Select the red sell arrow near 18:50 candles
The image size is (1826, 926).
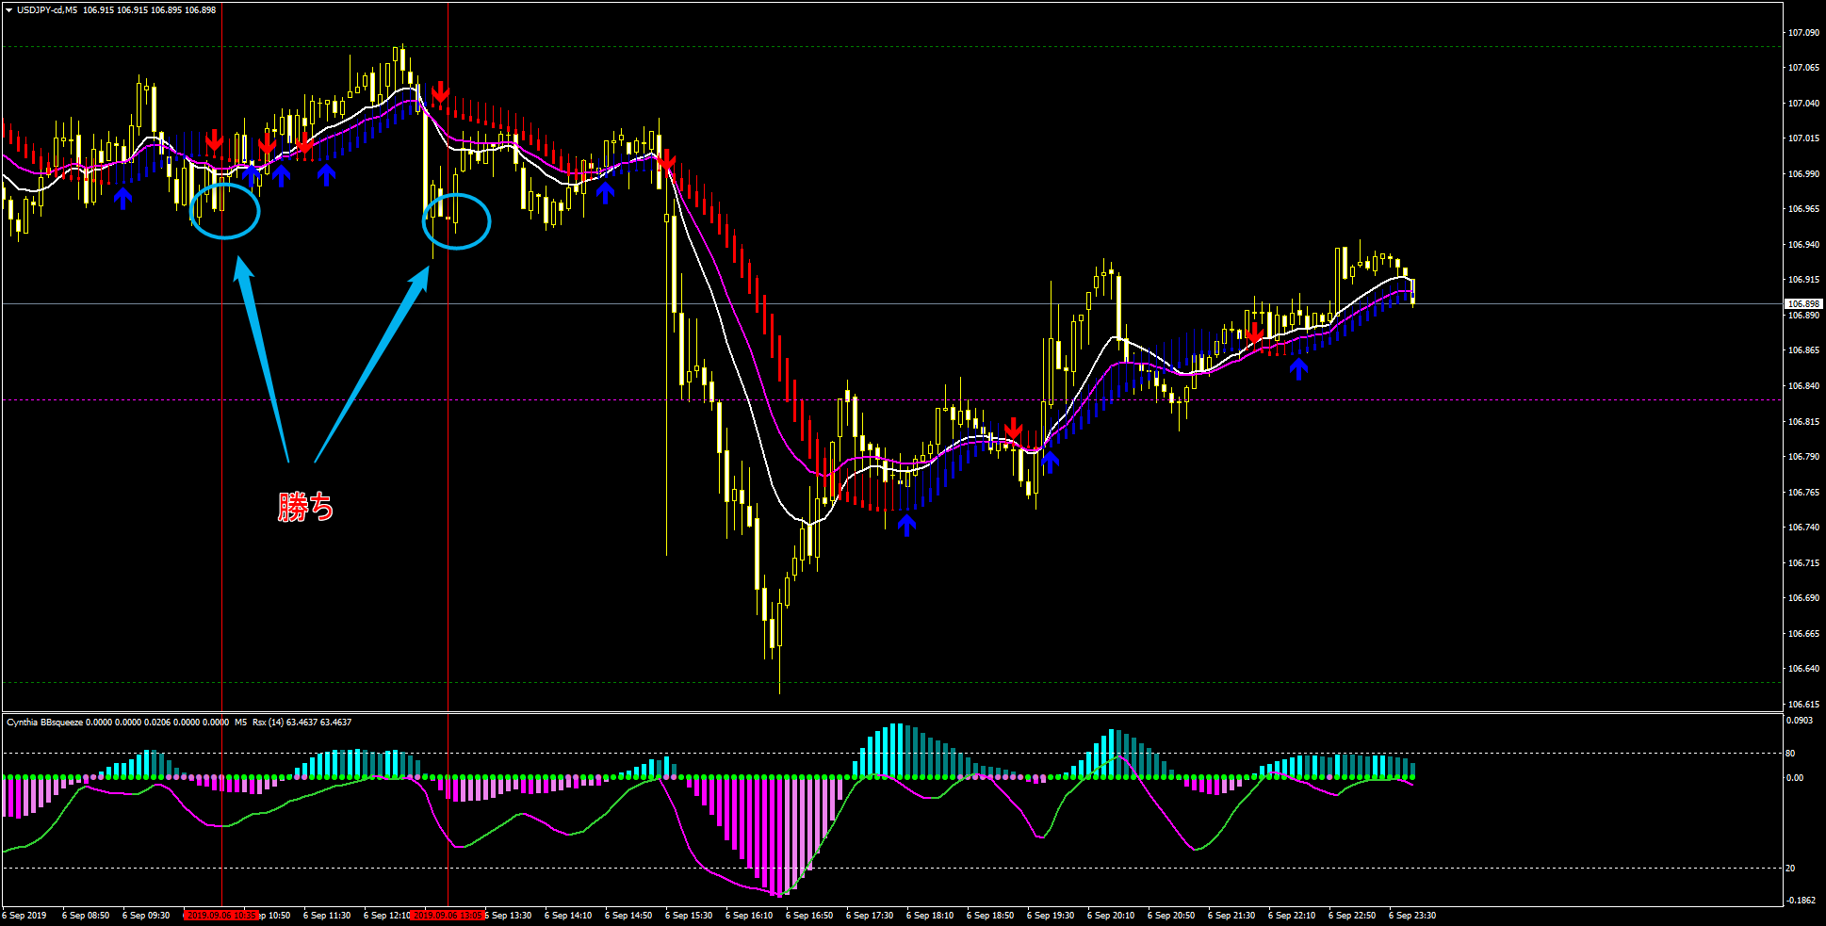[x=1013, y=429]
